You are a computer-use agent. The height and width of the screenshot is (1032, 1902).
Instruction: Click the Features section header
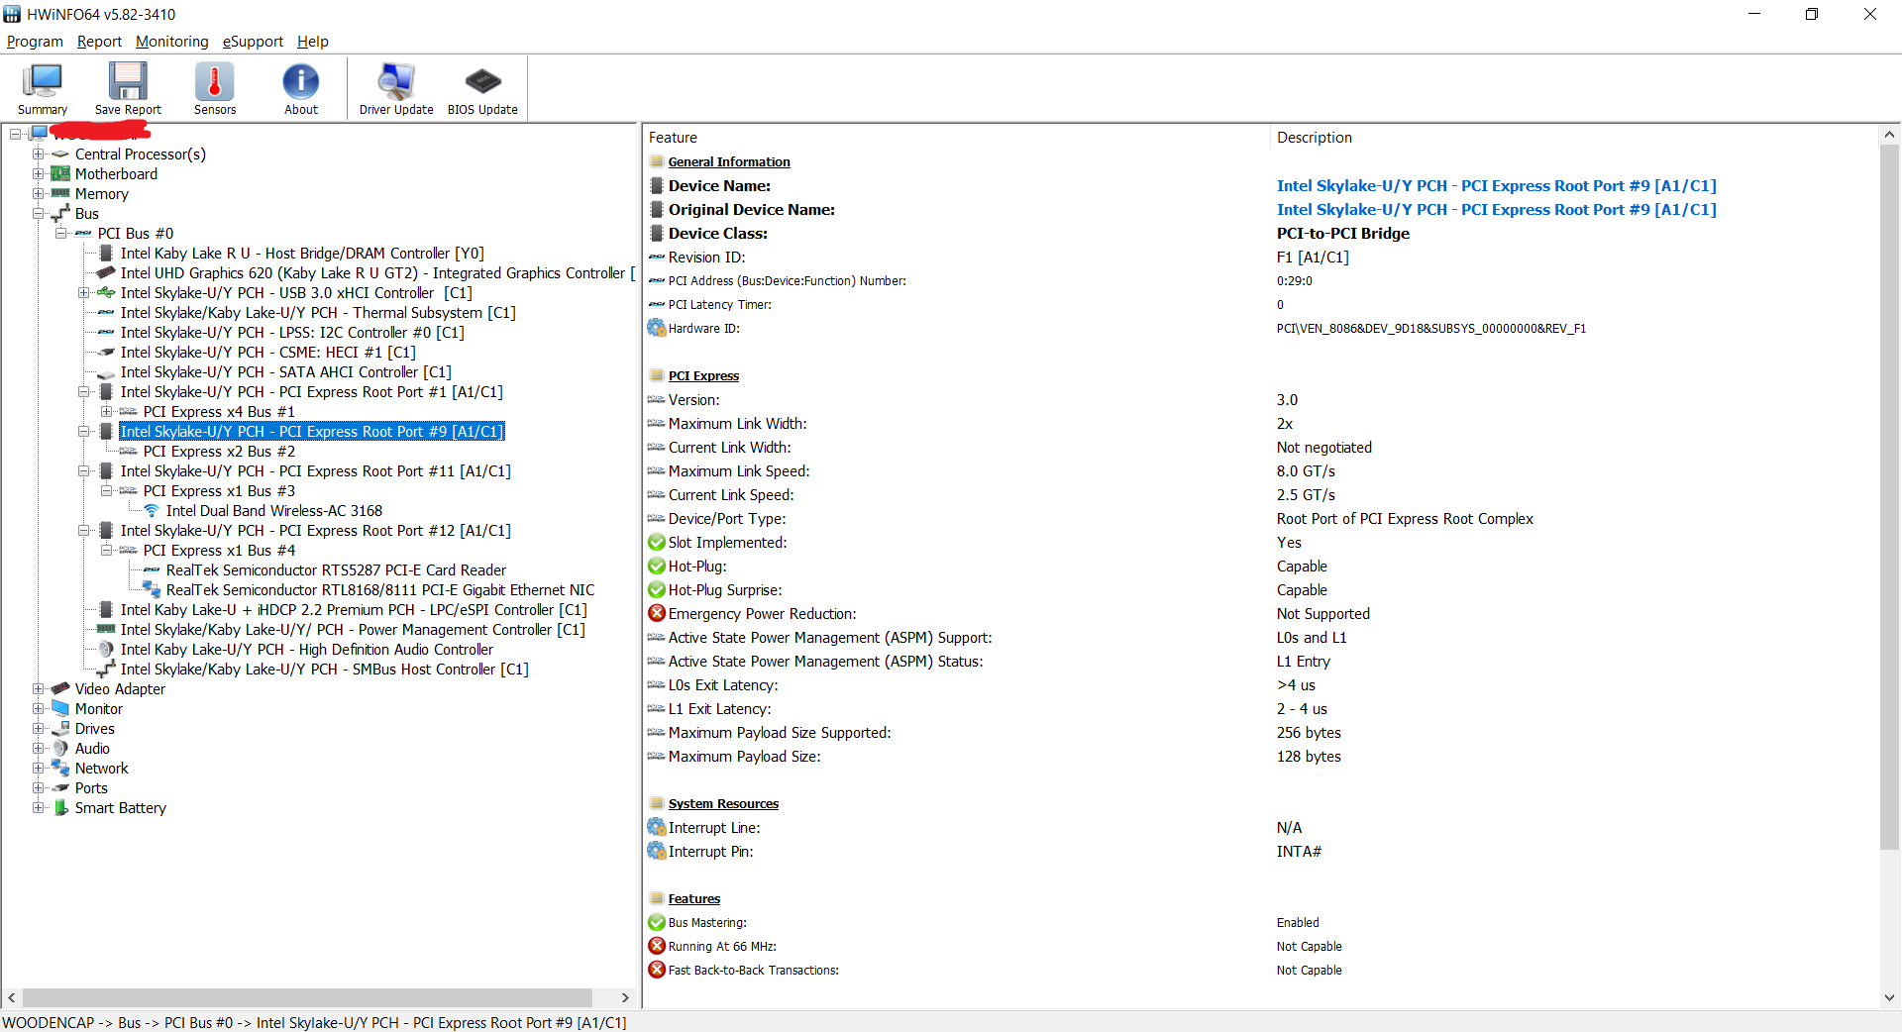pos(694,899)
